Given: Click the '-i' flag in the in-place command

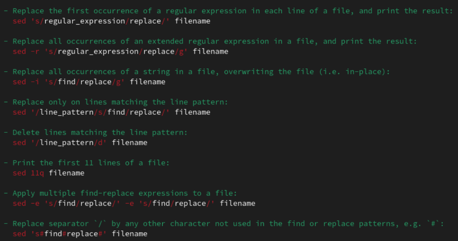Looking at the screenshot, I should 35,82.
